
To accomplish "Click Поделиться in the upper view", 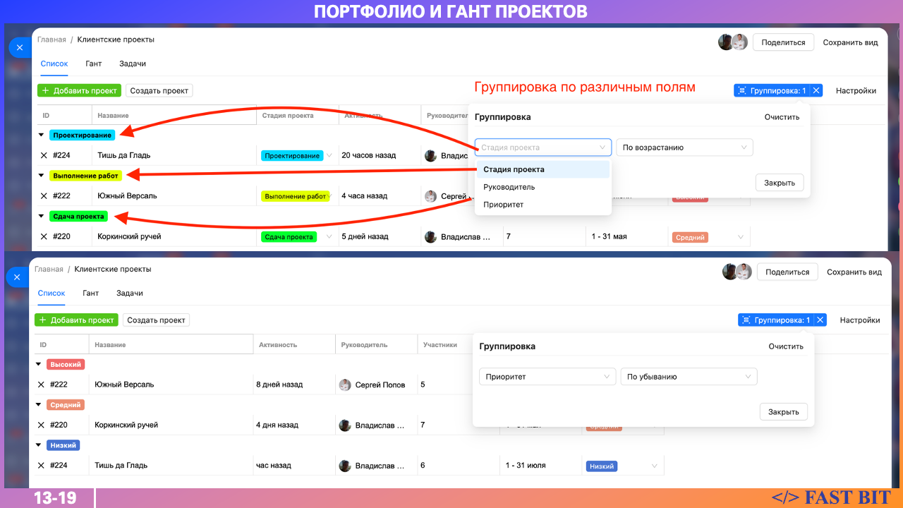I will (783, 42).
